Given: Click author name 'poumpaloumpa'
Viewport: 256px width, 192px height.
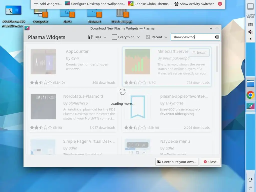Looking at the screenshot, I should 176,58.
